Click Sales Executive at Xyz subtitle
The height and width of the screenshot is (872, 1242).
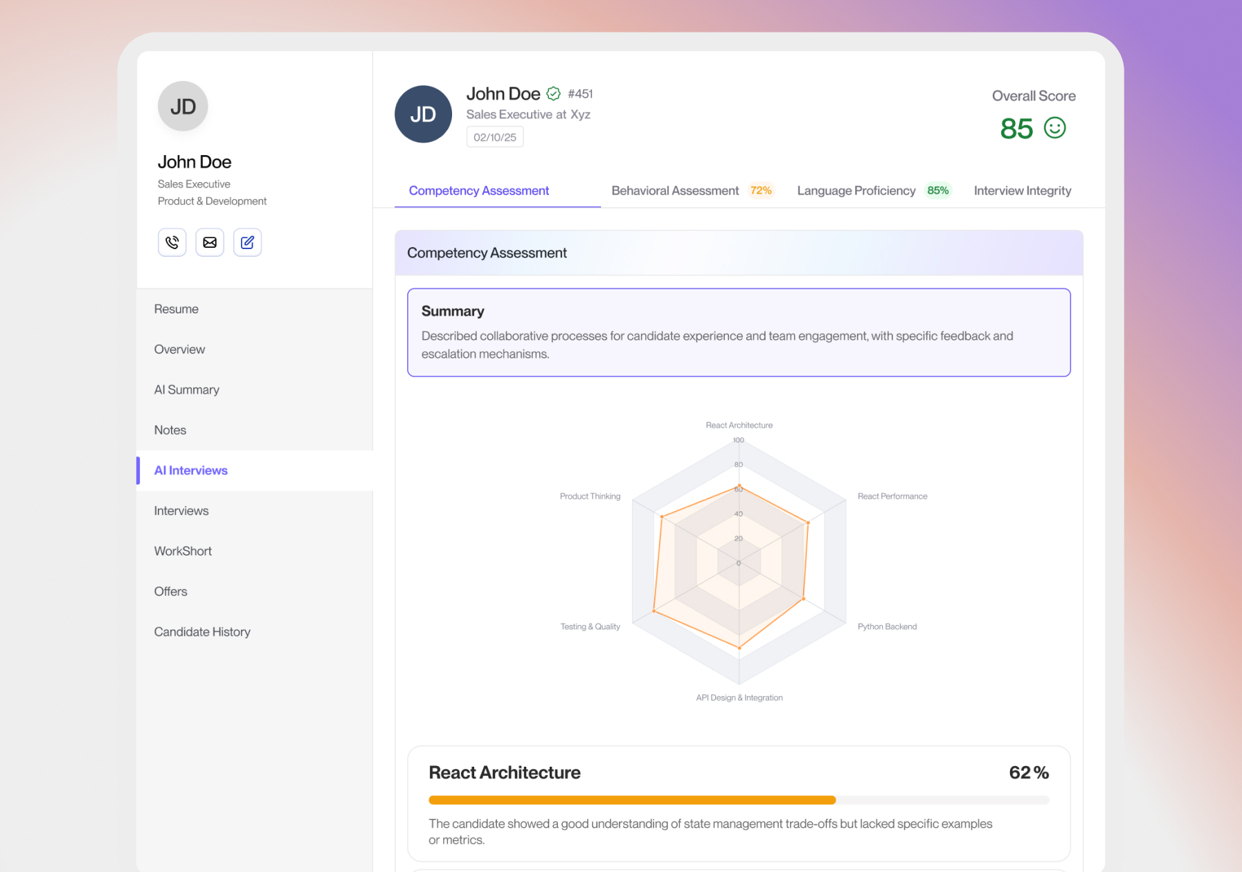click(528, 114)
